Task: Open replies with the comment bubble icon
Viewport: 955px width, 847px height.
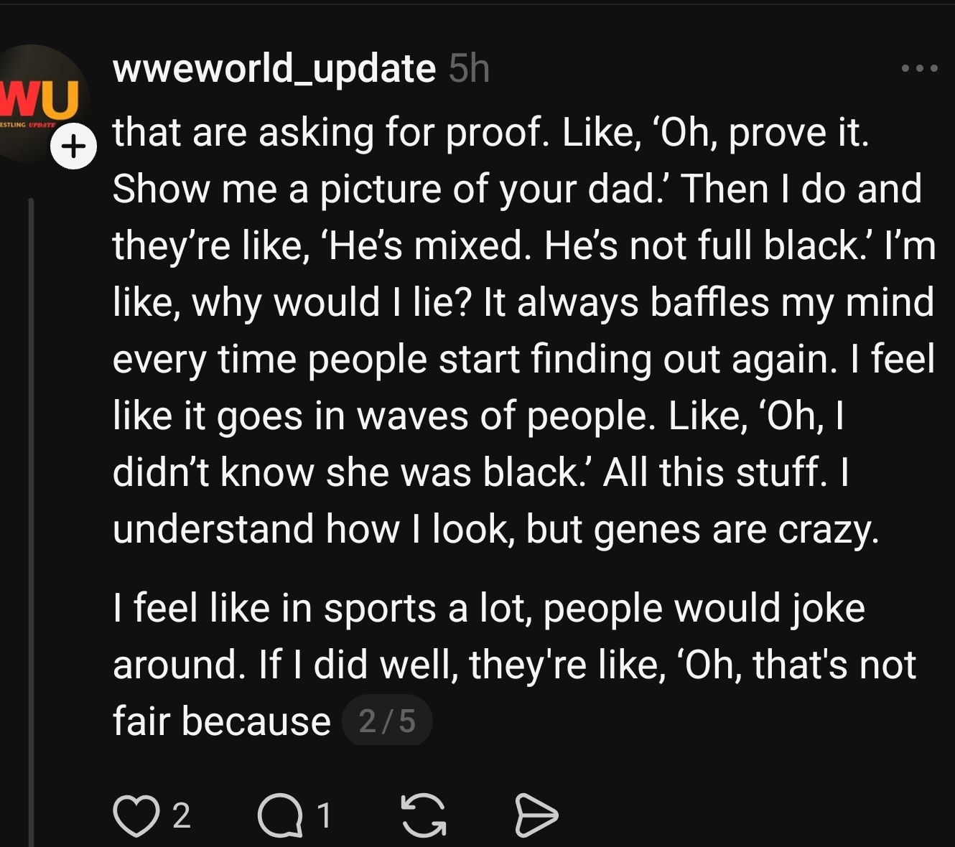Action: point(280,816)
